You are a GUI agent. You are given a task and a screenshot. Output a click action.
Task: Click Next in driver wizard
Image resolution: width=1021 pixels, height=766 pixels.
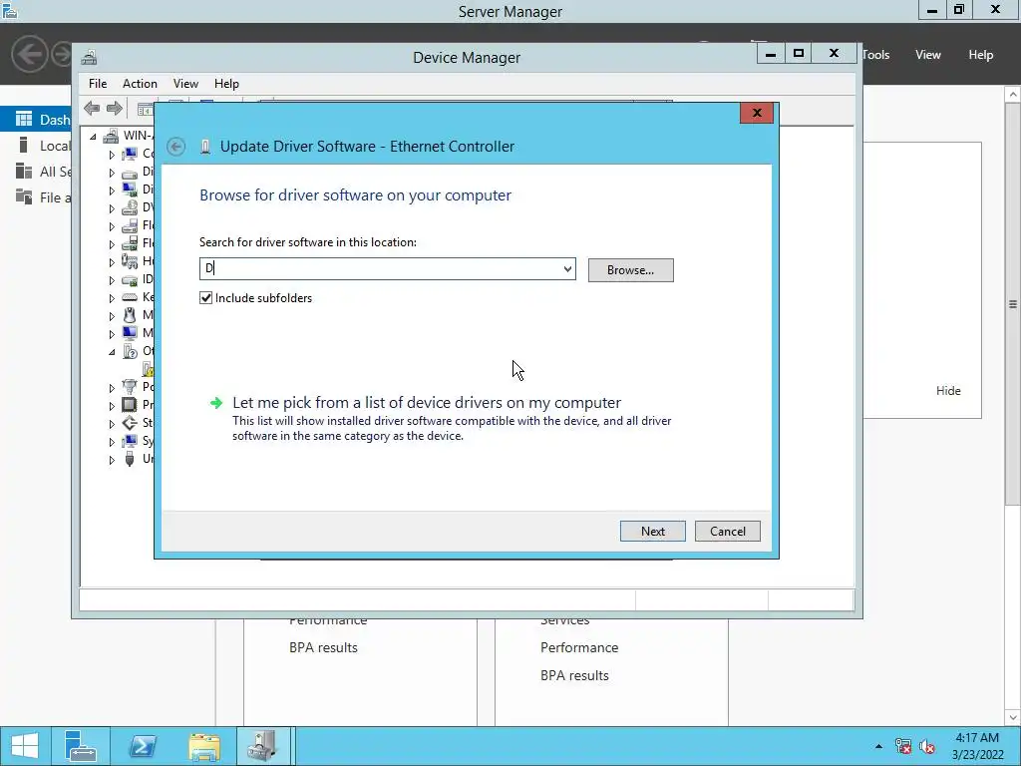coord(652,531)
